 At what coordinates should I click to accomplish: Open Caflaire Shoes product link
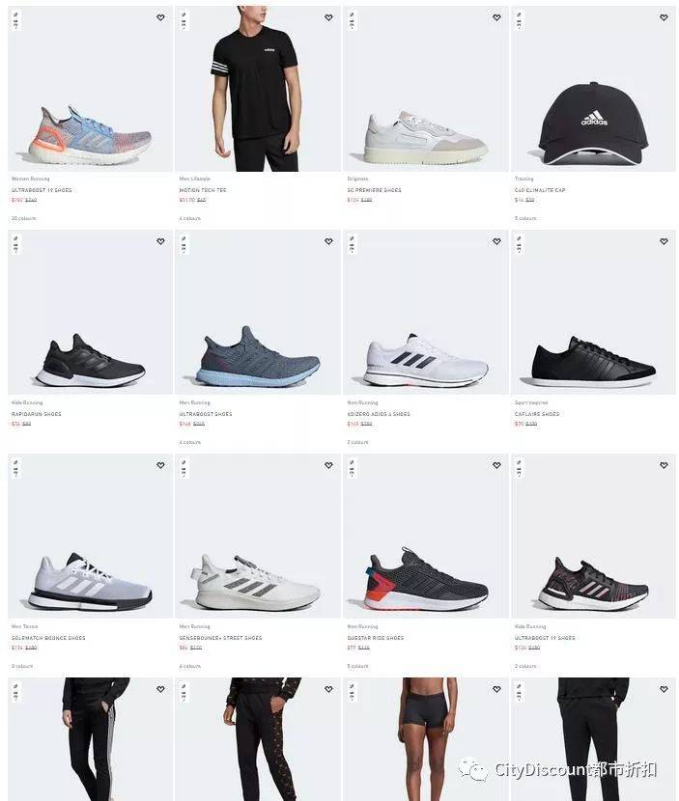537,414
